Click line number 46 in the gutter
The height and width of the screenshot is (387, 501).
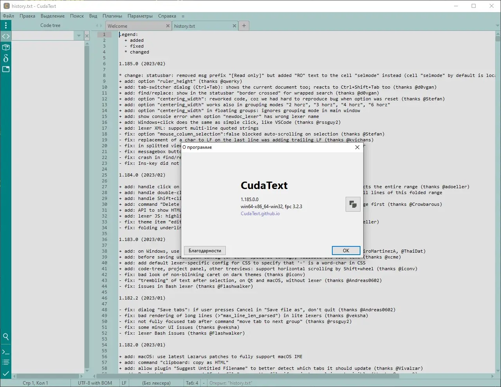[x=105, y=298]
